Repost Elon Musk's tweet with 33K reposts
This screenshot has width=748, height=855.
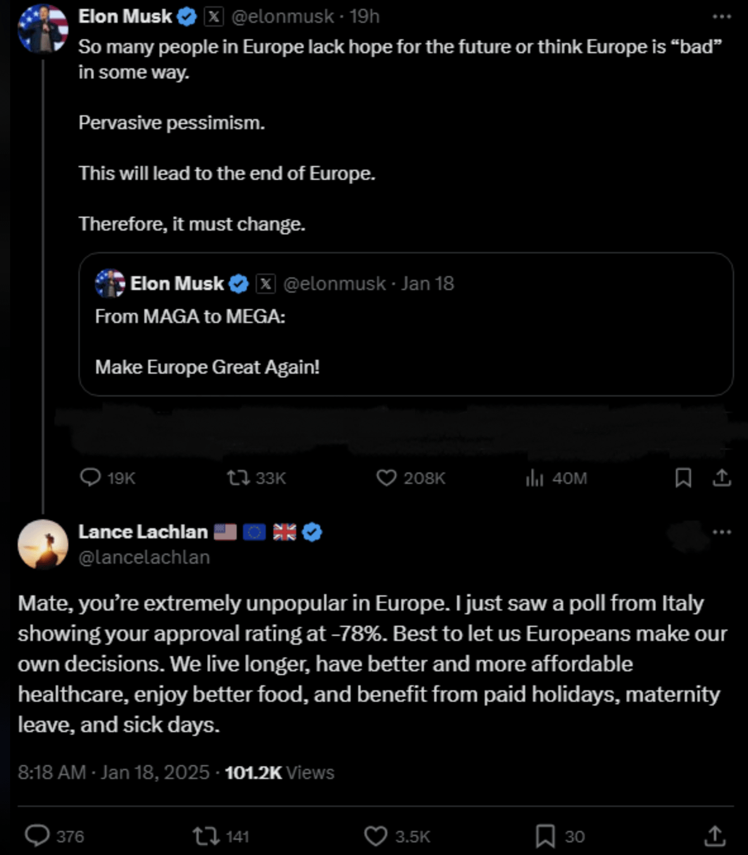[x=239, y=477]
